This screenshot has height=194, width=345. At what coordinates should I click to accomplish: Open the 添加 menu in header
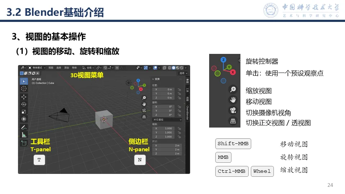[66, 68]
